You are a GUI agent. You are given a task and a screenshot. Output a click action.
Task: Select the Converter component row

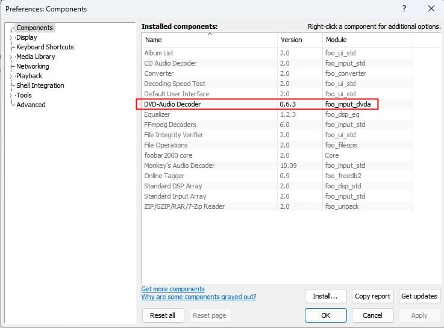point(278,73)
